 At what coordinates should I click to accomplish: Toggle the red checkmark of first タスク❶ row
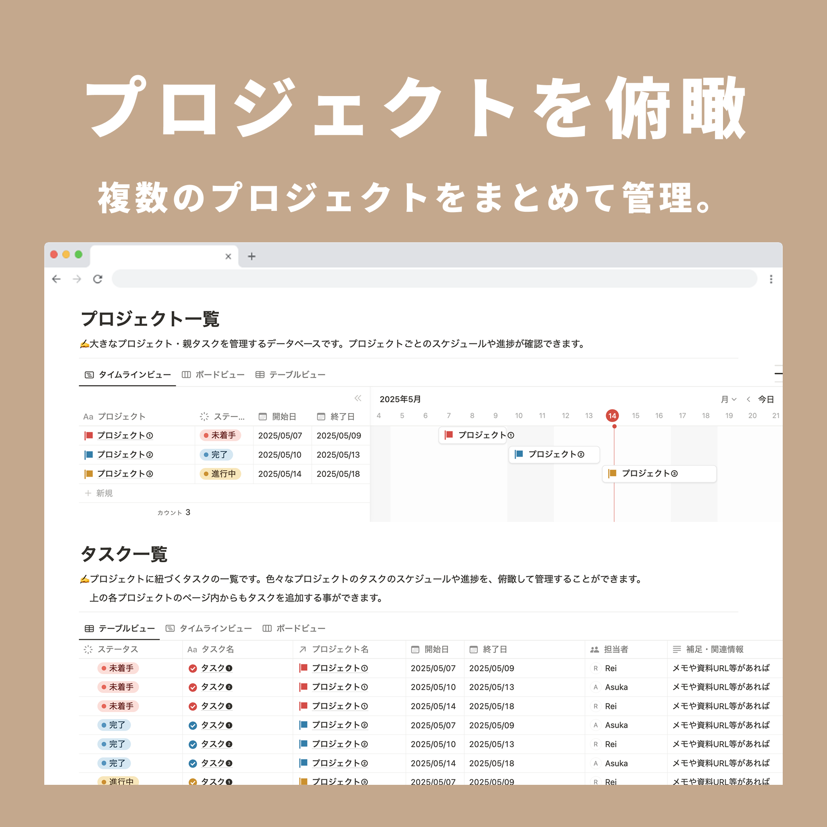coord(193,668)
